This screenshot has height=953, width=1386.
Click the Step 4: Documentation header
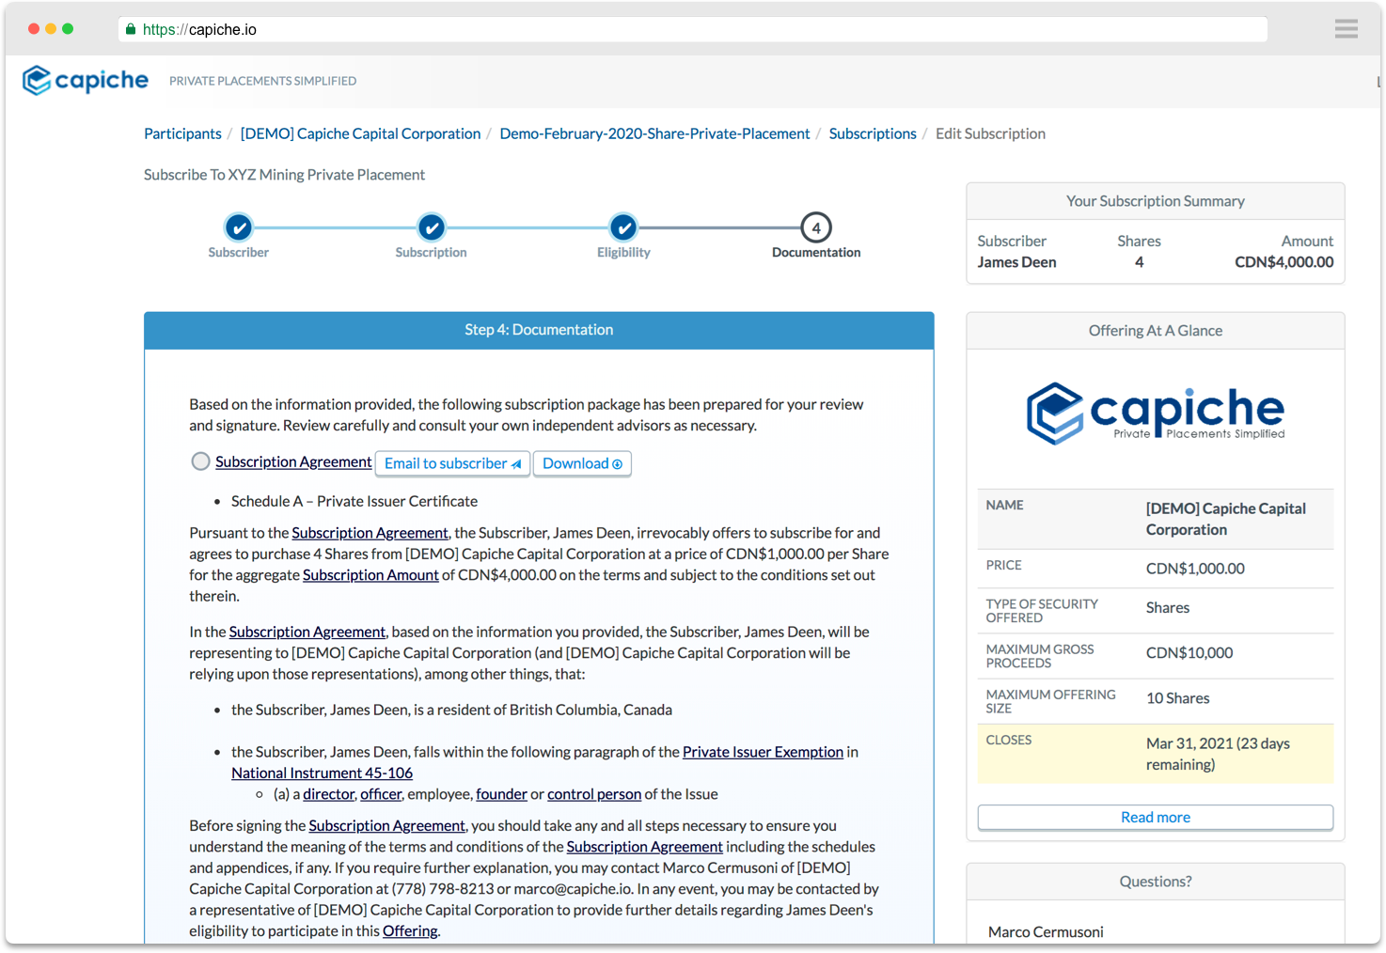(x=539, y=330)
